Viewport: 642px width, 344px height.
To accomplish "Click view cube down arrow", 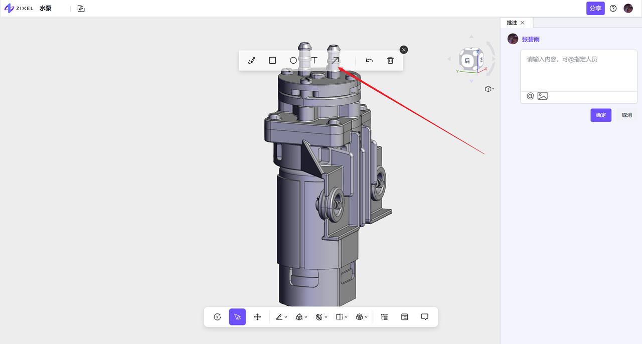I will [x=471, y=81].
